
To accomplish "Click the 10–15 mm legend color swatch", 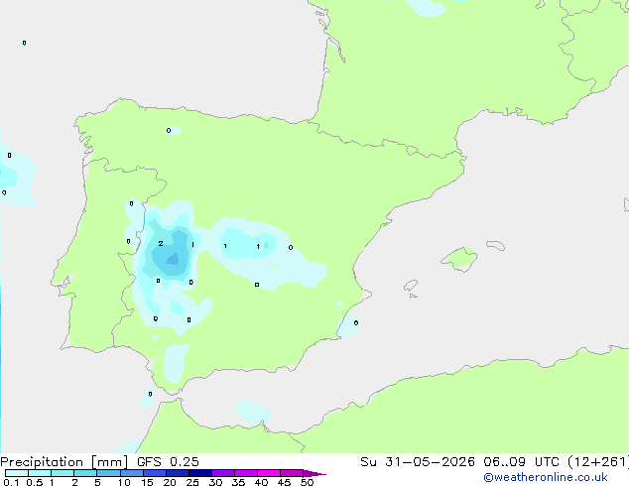I will 132,473.
